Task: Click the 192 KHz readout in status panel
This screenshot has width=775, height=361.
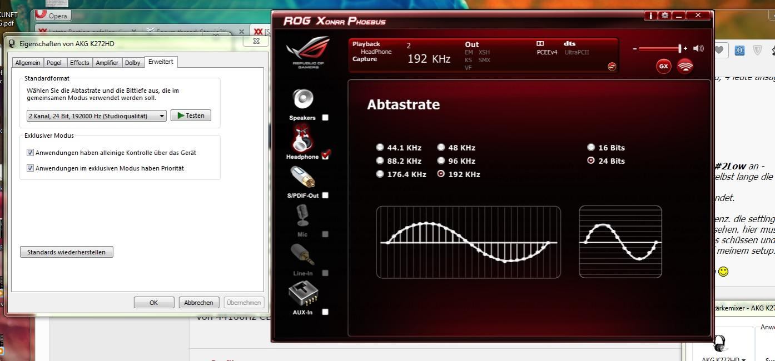Action: click(429, 58)
